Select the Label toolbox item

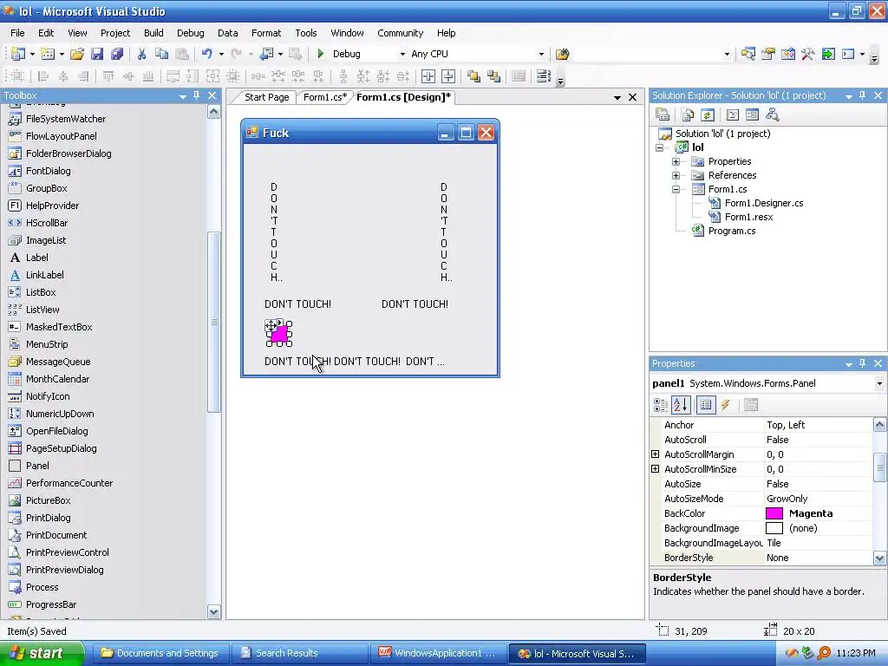36,257
